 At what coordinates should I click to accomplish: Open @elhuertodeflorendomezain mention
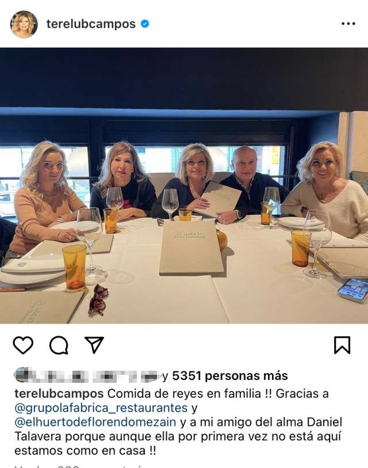pos(95,422)
